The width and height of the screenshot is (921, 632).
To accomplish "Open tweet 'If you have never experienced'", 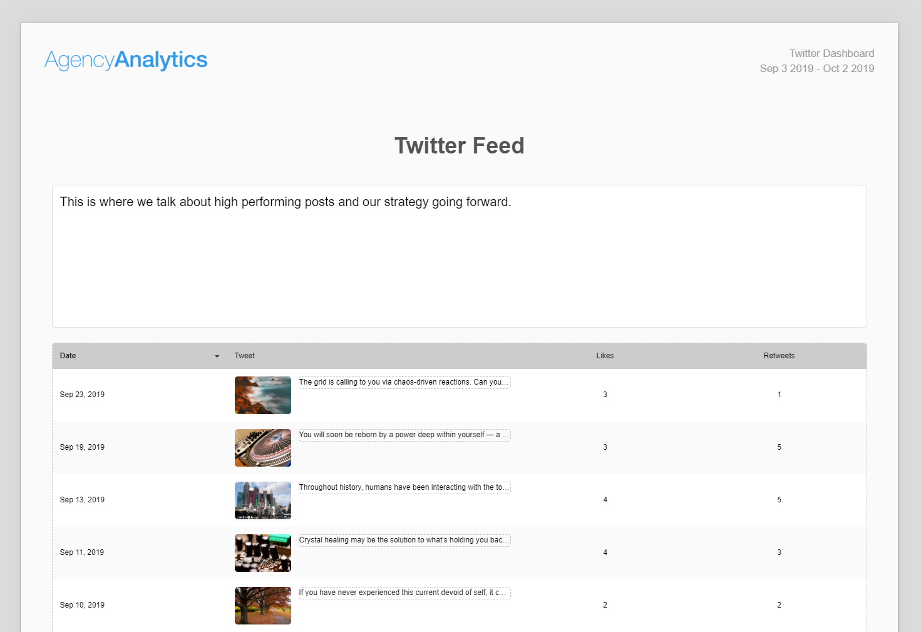I will (404, 593).
